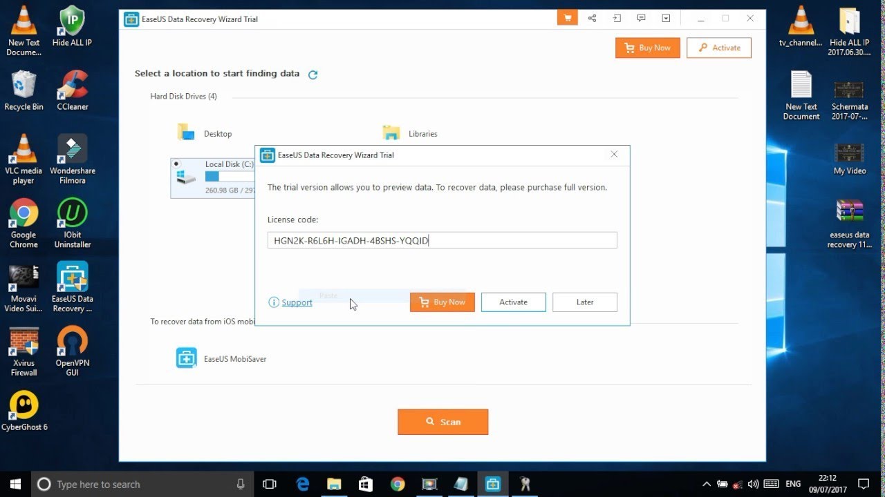Screen dimensions: 885x497
Task: Open the VLC New Text Document desktop icon
Action: pos(24,30)
